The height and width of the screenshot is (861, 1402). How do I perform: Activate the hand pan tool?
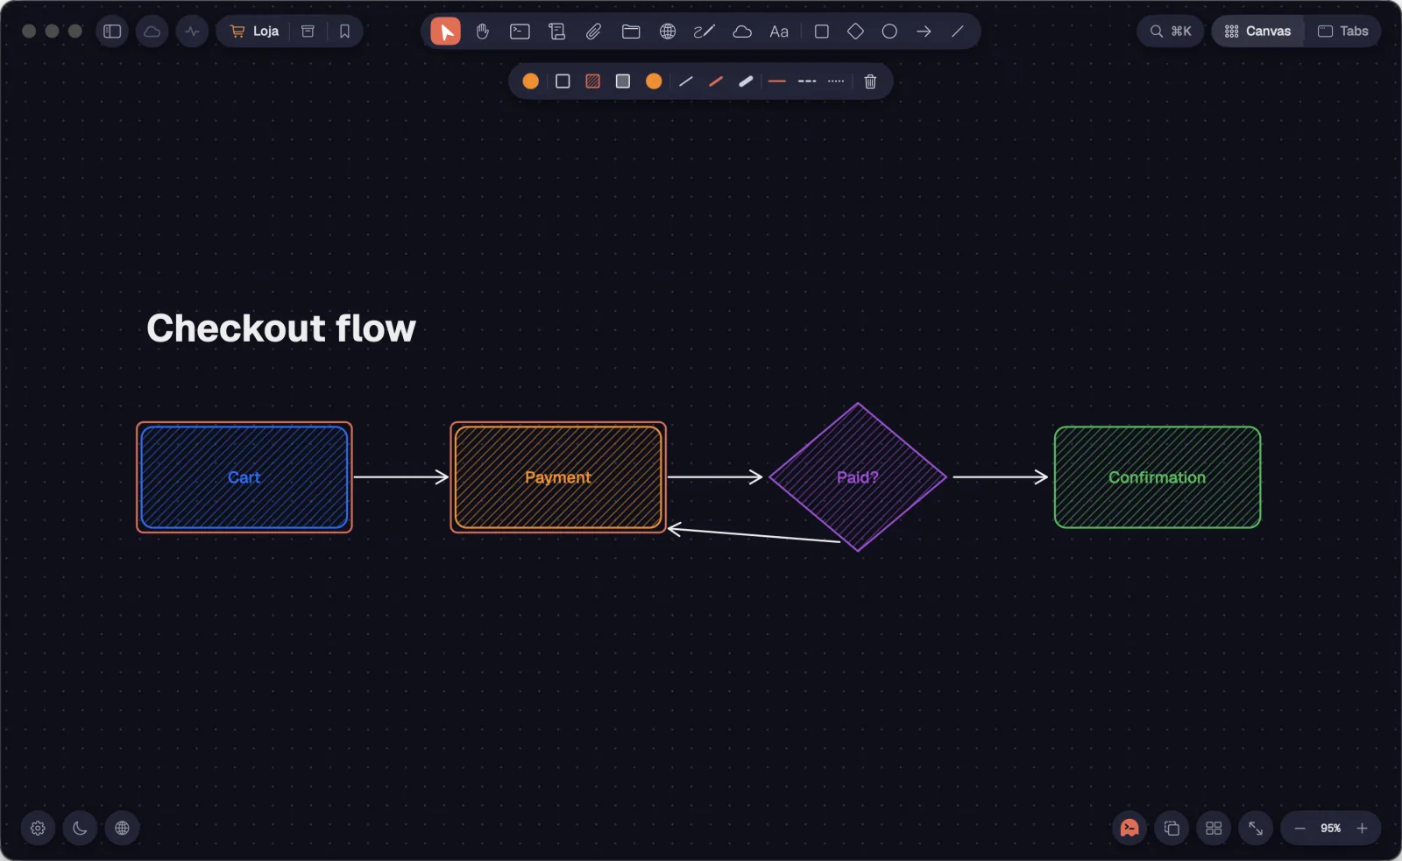(483, 32)
